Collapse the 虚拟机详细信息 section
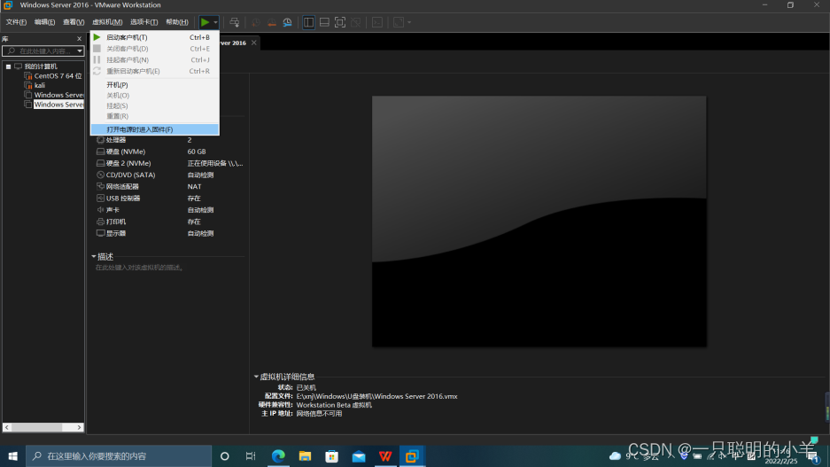The height and width of the screenshot is (467, 830). pyautogui.click(x=256, y=377)
